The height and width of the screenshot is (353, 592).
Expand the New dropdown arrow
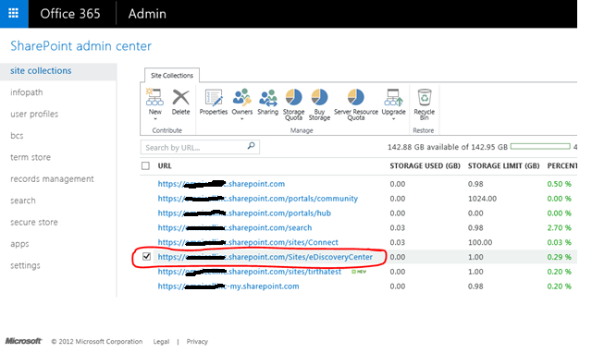click(x=155, y=119)
